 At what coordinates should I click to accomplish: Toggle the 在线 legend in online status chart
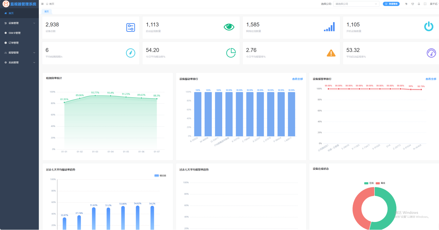(x=369, y=183)
